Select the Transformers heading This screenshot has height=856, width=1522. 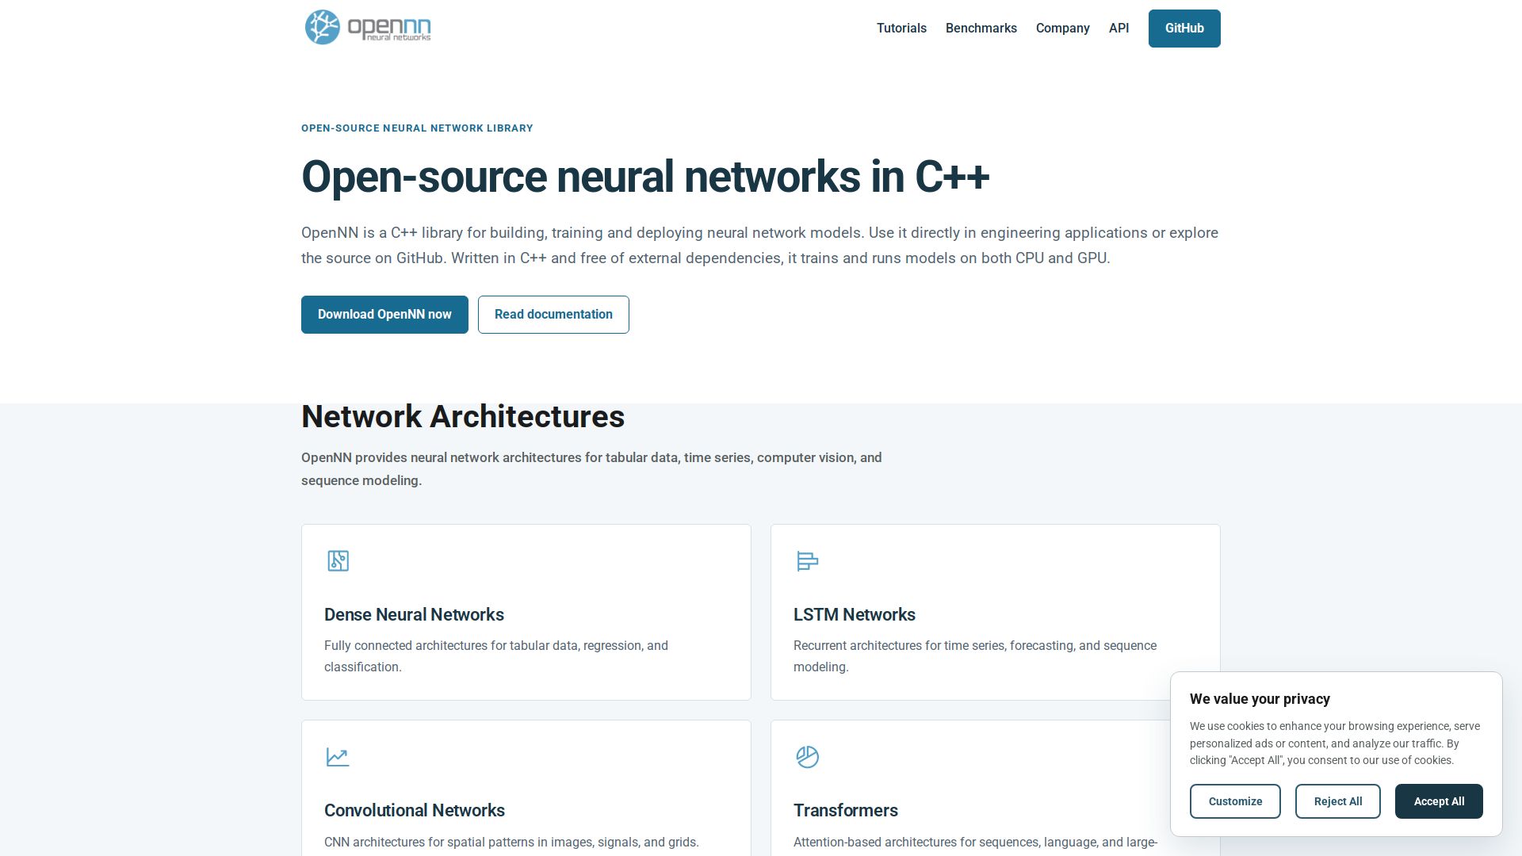[x=846, y=811]
